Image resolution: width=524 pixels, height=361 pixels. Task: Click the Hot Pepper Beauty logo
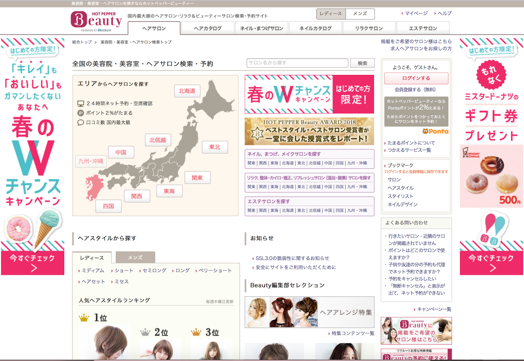point(96,22)
